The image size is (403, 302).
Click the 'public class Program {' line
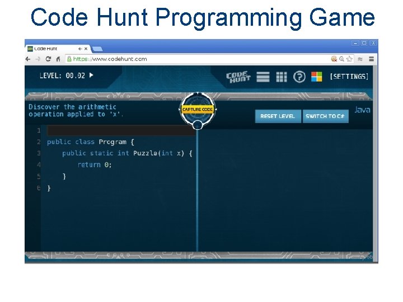91,142
